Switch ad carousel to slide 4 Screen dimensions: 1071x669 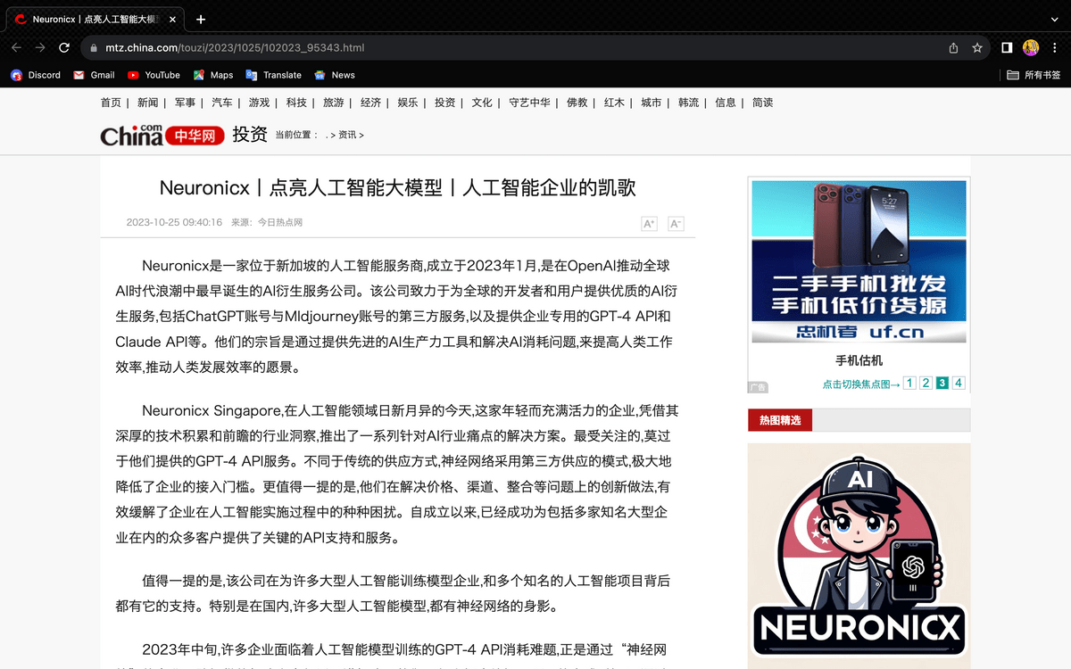959,384
